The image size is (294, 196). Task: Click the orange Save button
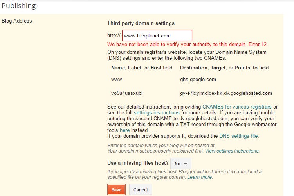[x=116, y=190]
